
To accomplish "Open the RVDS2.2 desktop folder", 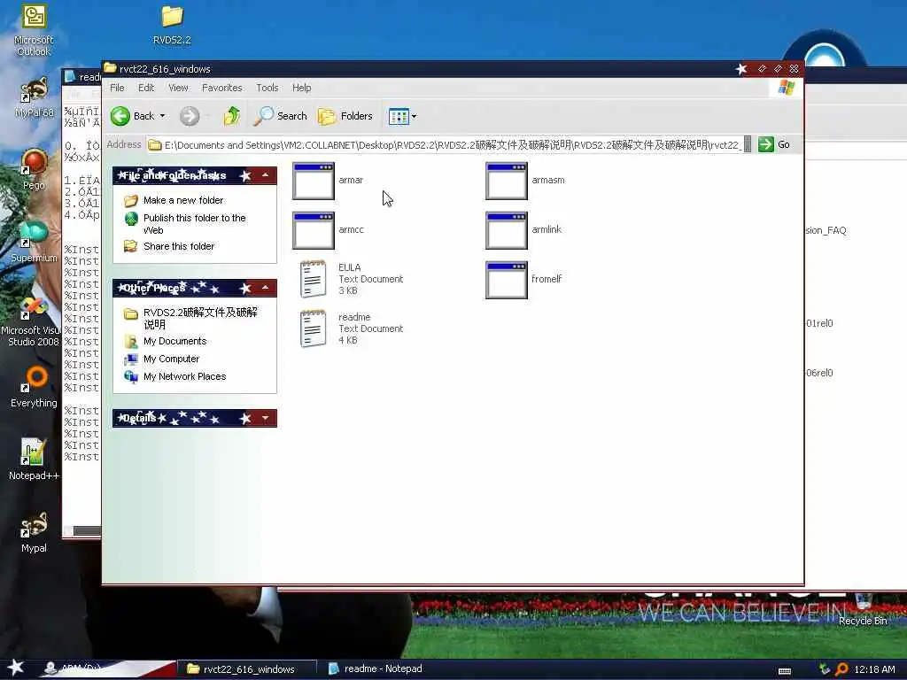I will click(x=172, y=25).
